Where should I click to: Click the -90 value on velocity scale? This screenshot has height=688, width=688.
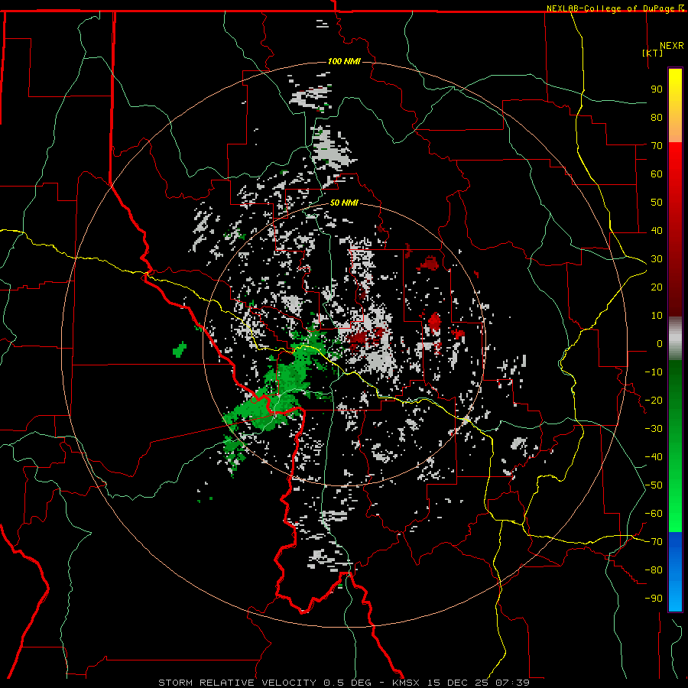[x=654, y=599]
